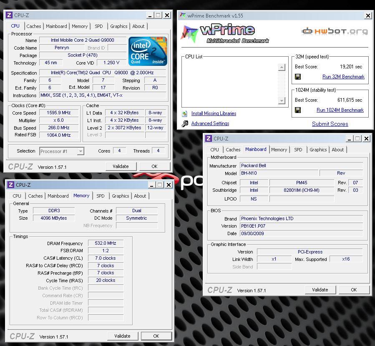Screen dimensions: 375x346
Task: Click OK in the top-left CPU-Z window
Action: pyautogui.click(x=154, y=166)
